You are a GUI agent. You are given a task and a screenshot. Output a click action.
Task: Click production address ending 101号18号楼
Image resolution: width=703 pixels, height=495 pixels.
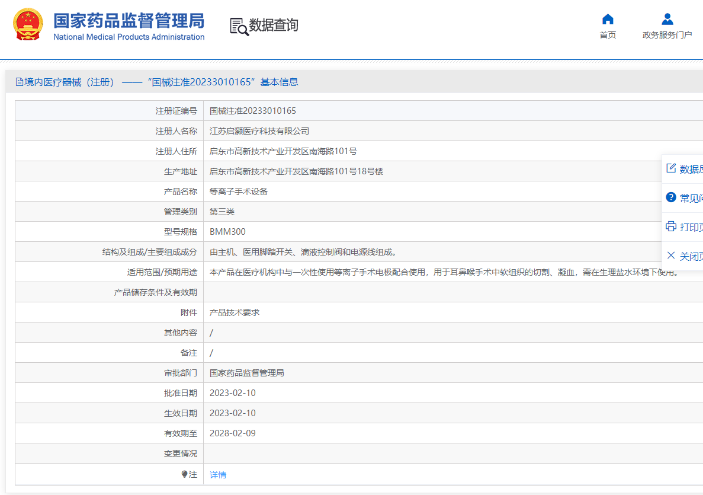(296, 171)
